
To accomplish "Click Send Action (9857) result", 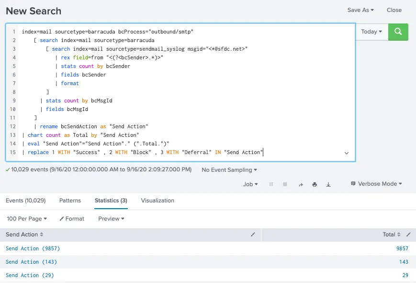I will 33,248.
